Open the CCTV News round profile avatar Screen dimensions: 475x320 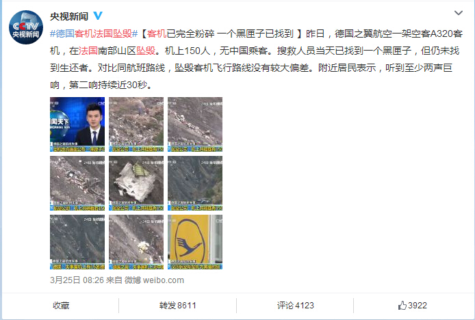tap(26, 27)
